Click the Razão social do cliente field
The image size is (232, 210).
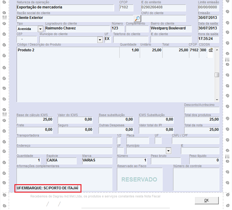coord(74,18)
